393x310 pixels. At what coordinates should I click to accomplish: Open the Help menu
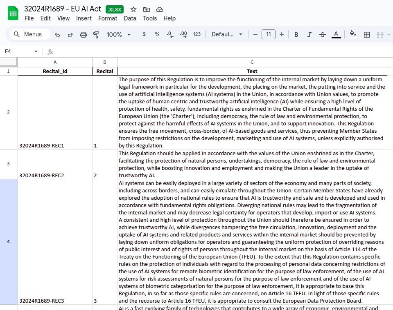coord(169,18)
